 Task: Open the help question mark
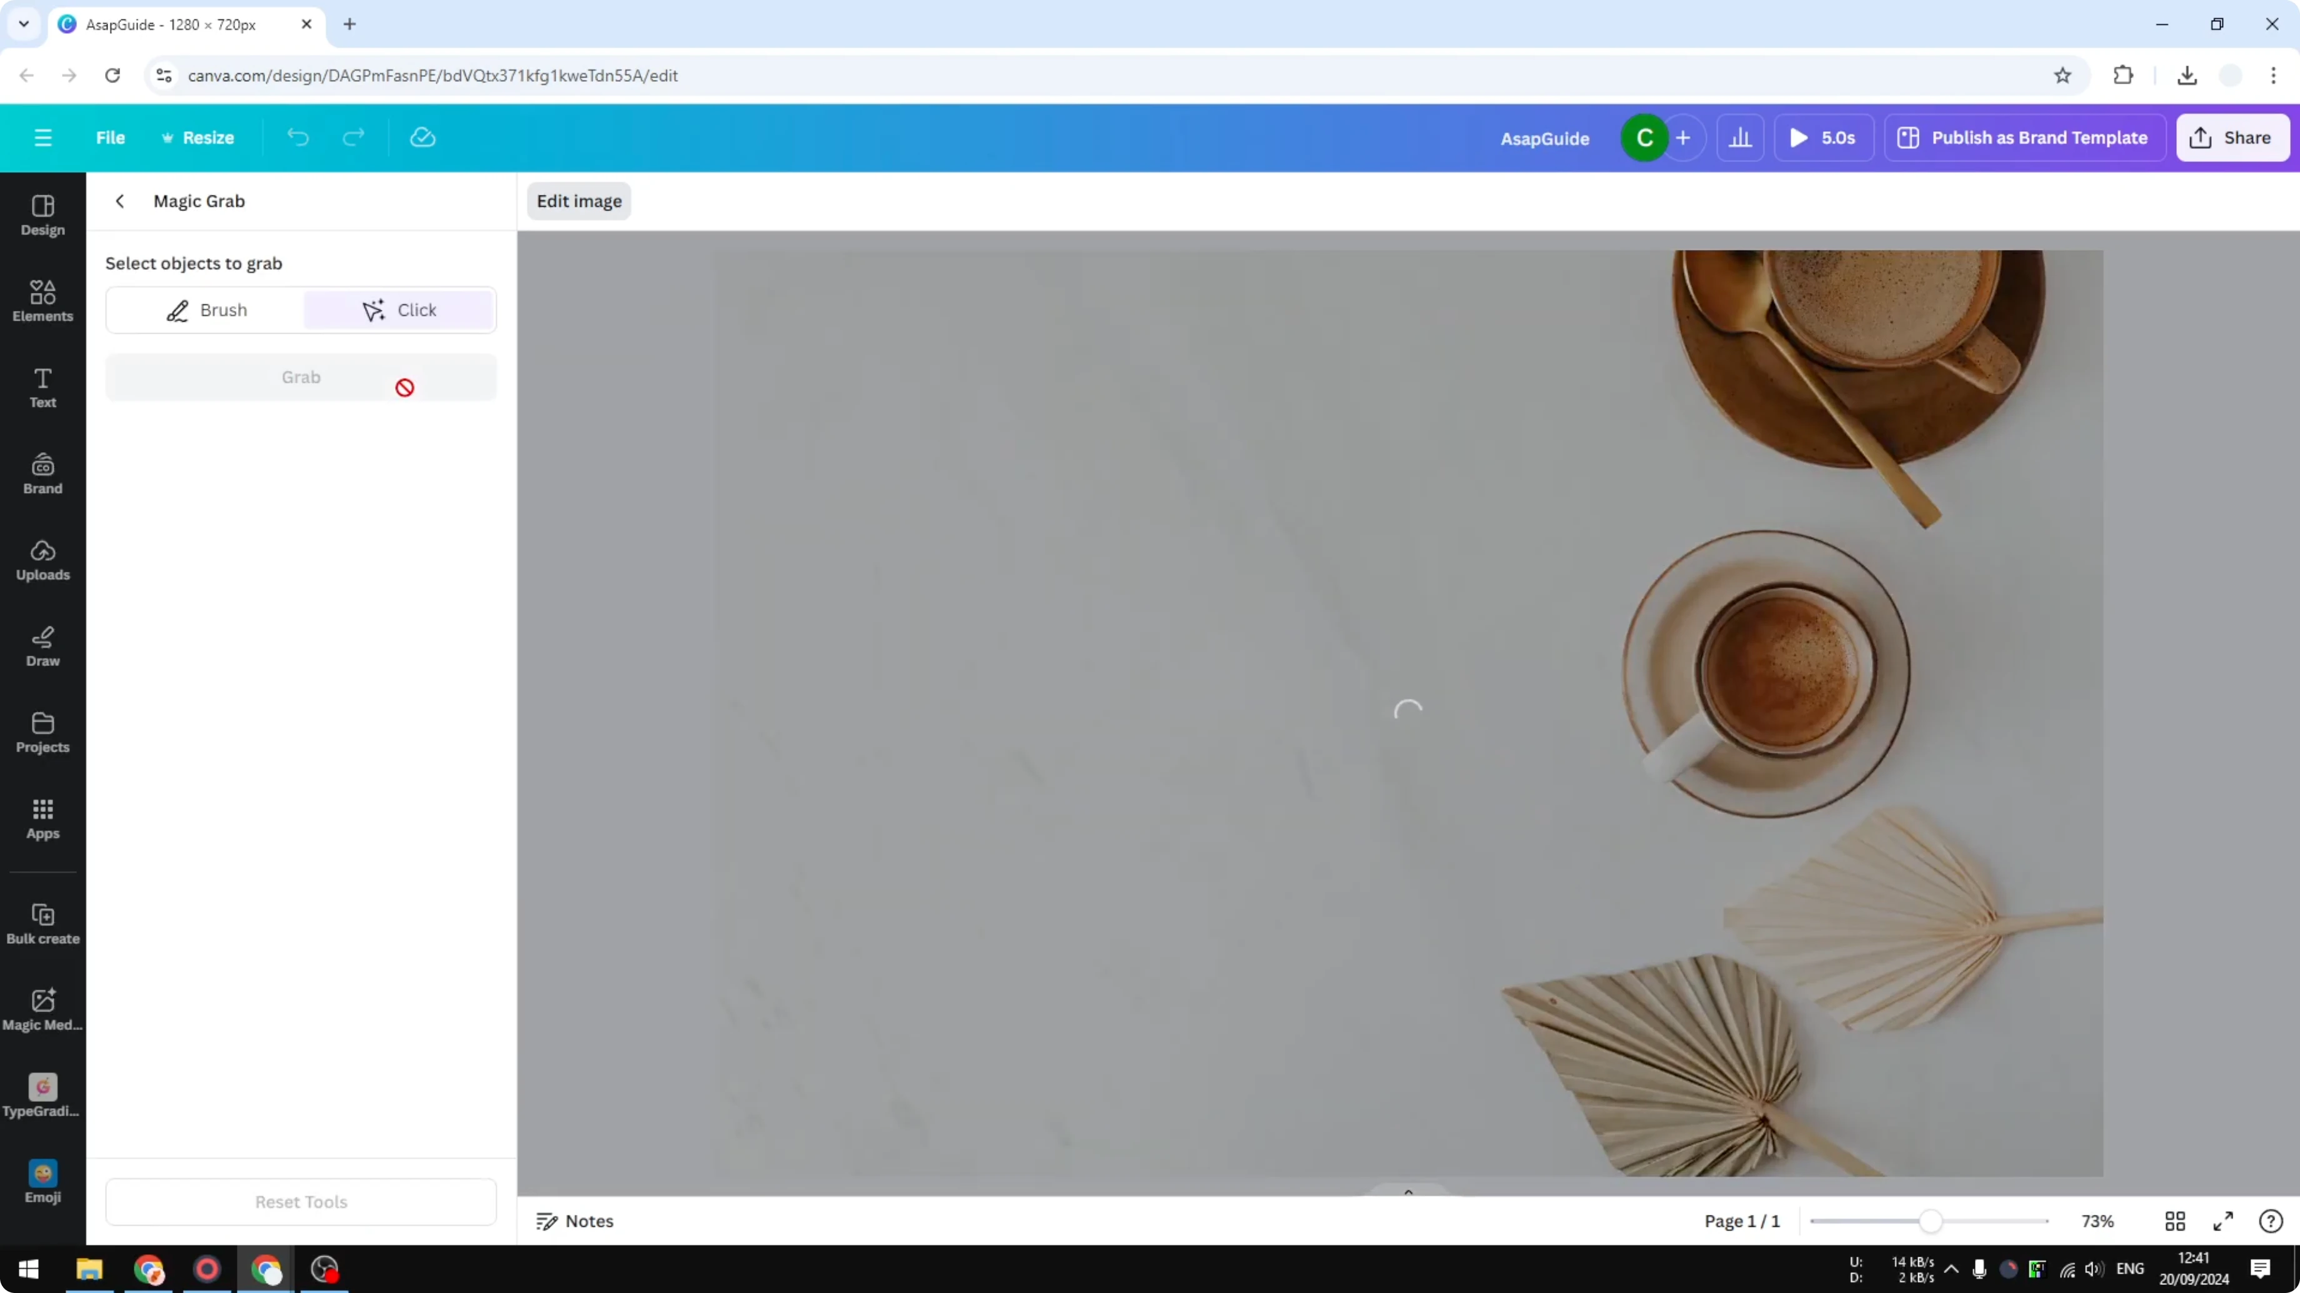[x=2271, y=1221]
